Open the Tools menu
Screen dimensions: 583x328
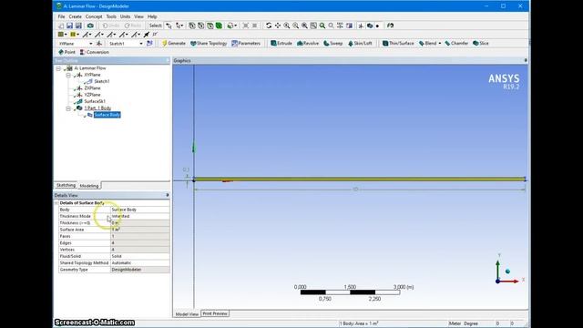click(111, 16)
